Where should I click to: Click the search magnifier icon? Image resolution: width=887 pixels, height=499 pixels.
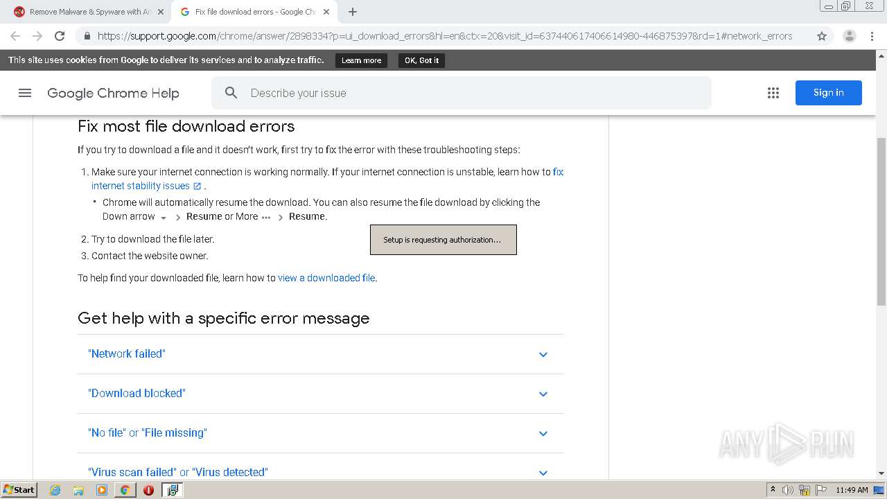click(231, 93)
